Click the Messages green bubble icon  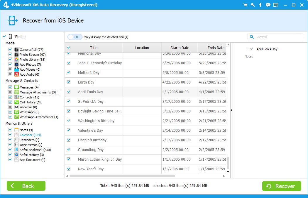(16, 87)
